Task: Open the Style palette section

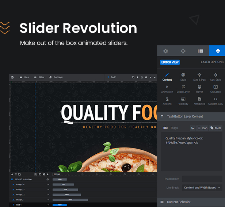Action: (x=183, y=77)
